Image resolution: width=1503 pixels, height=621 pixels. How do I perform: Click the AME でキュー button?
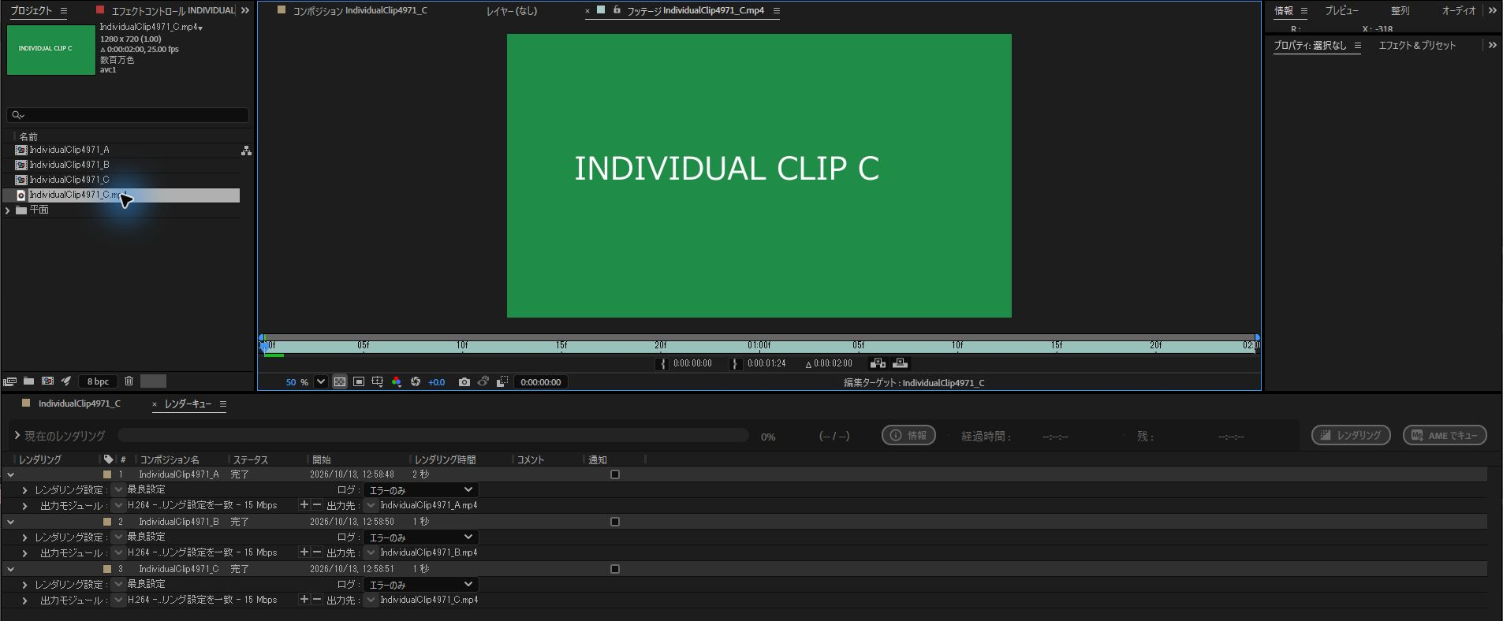click(x=1445, y=435)
